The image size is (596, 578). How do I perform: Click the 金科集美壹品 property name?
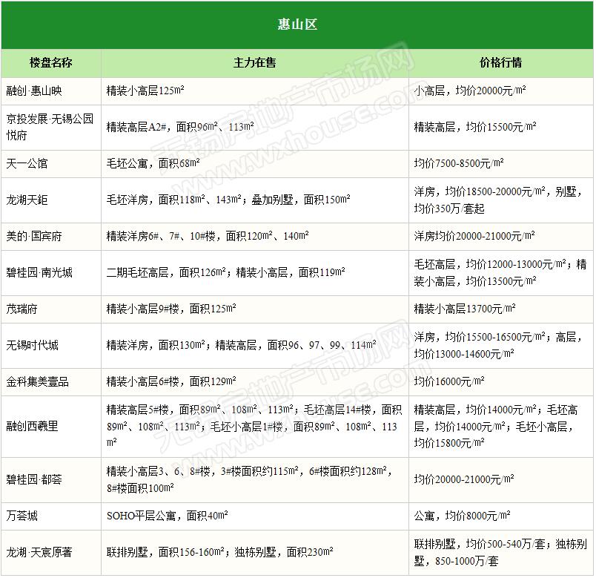coord(37,381)
